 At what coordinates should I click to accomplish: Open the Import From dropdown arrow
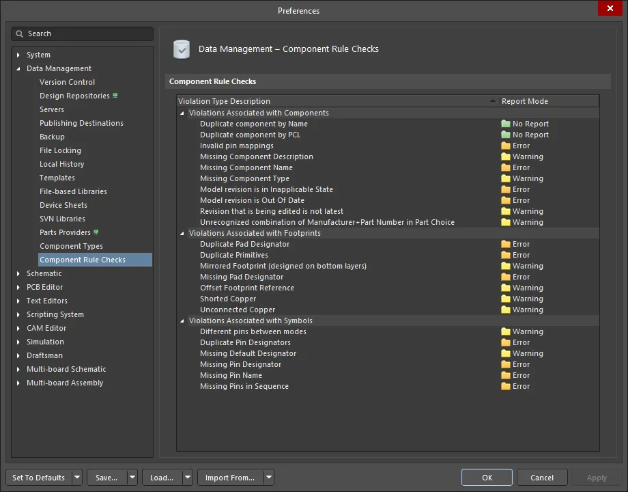[x=269, y=478]
